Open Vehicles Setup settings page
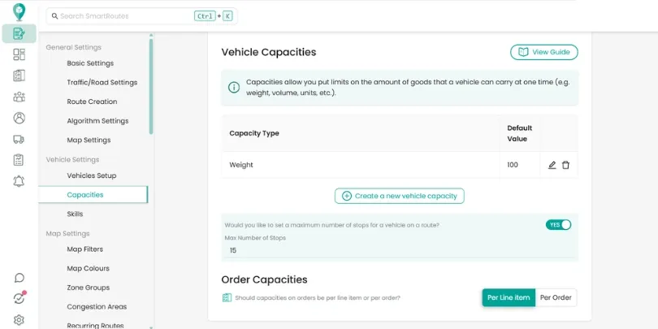 point(92,175)
